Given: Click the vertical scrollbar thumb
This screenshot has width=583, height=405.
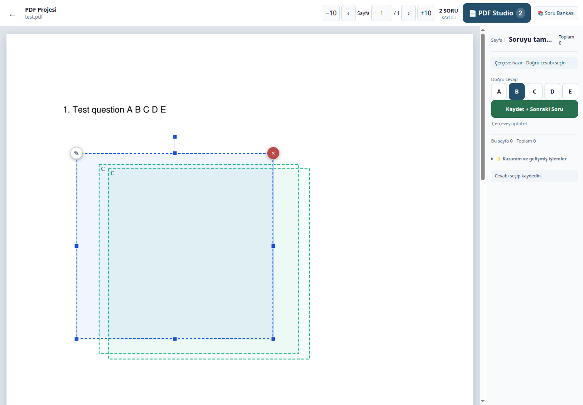Looking at the screenshot, I should point(483,107).
